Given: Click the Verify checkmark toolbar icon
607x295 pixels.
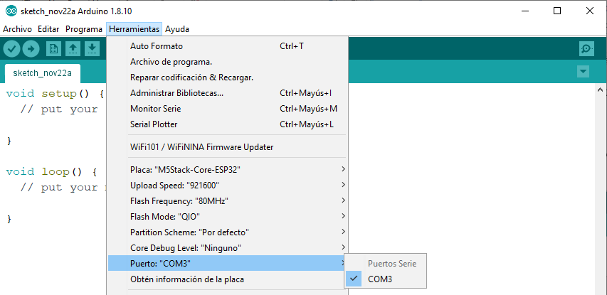Looking at the screenshot, I should coord(11,49).
